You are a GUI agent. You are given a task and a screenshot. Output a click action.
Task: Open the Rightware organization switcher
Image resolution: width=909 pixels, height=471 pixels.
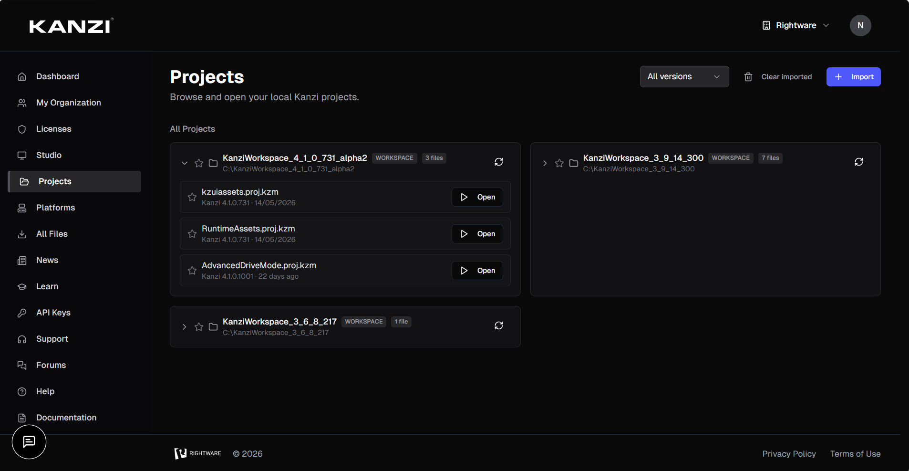click(796, 25)
